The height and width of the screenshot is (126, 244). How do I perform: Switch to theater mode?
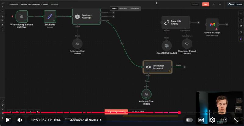pos(224,120)
